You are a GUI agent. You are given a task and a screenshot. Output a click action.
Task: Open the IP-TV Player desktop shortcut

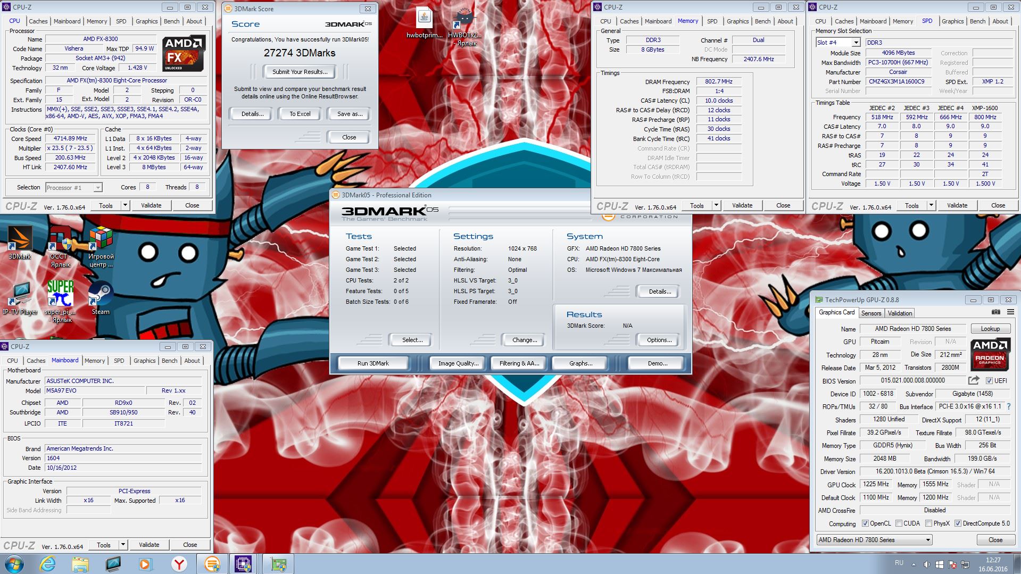(20, 298)
